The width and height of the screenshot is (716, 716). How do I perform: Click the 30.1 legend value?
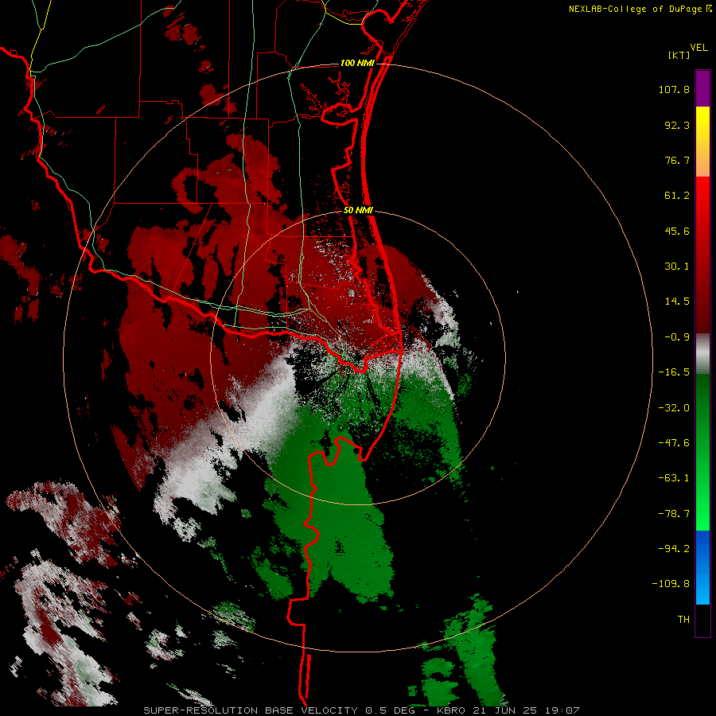point(677,267)
